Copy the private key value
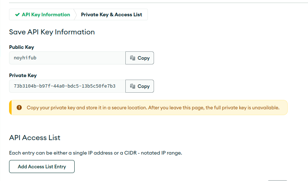Viewport: 308px width, 181px height. 140,86
